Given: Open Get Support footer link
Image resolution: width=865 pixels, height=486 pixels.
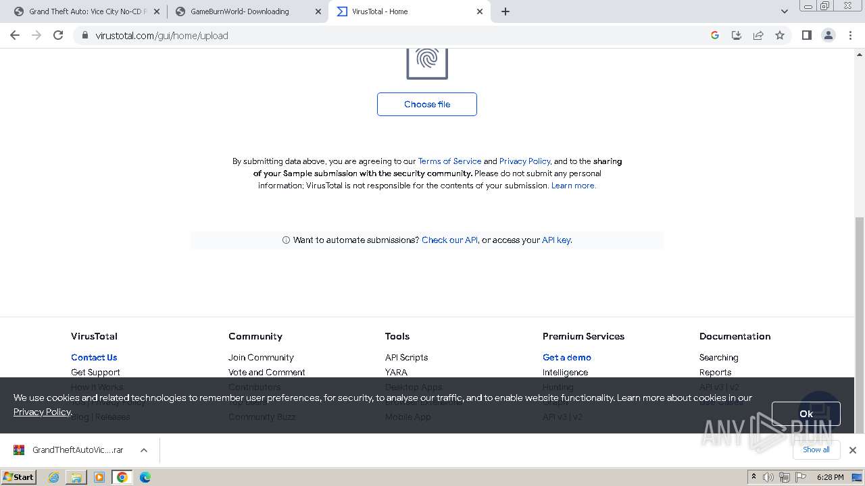Looking at the screenshot, I should pos(95,372).
